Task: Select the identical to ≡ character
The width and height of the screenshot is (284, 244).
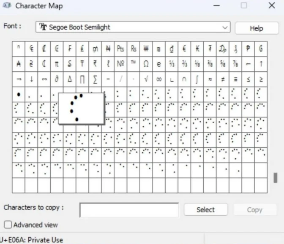Action: pos(235,79)
